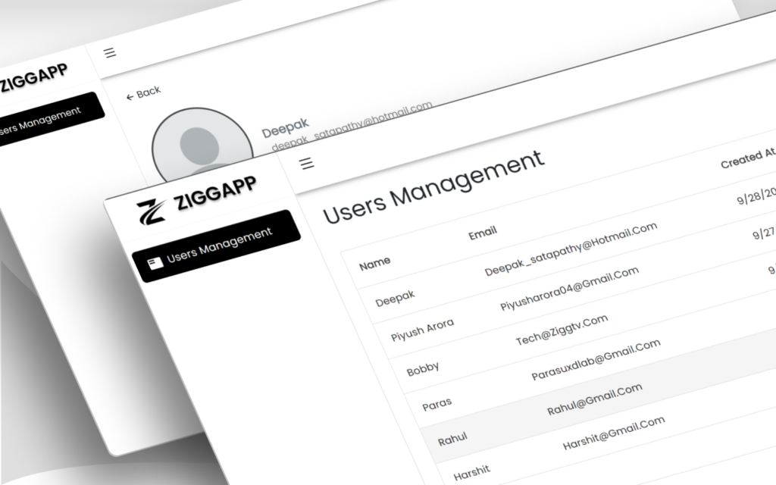Click the Harshit name cell

tap(471, 474)
